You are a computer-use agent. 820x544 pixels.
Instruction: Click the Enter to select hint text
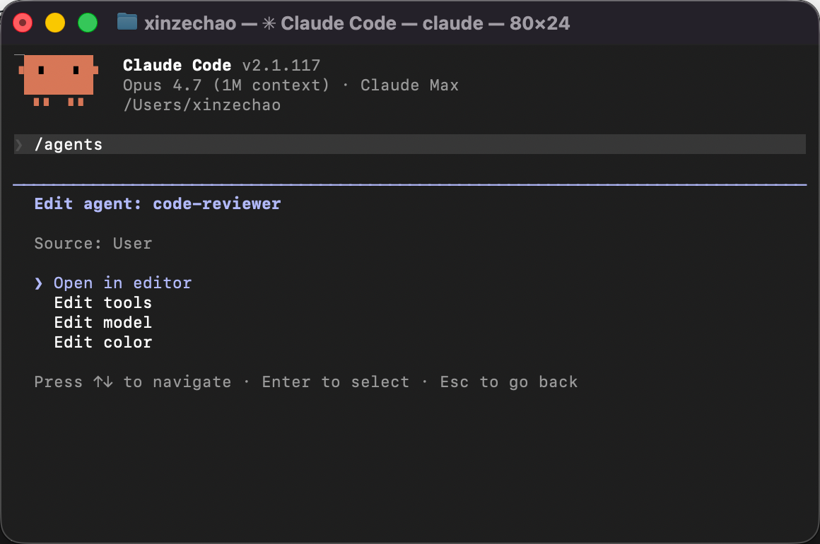(336, 382)
